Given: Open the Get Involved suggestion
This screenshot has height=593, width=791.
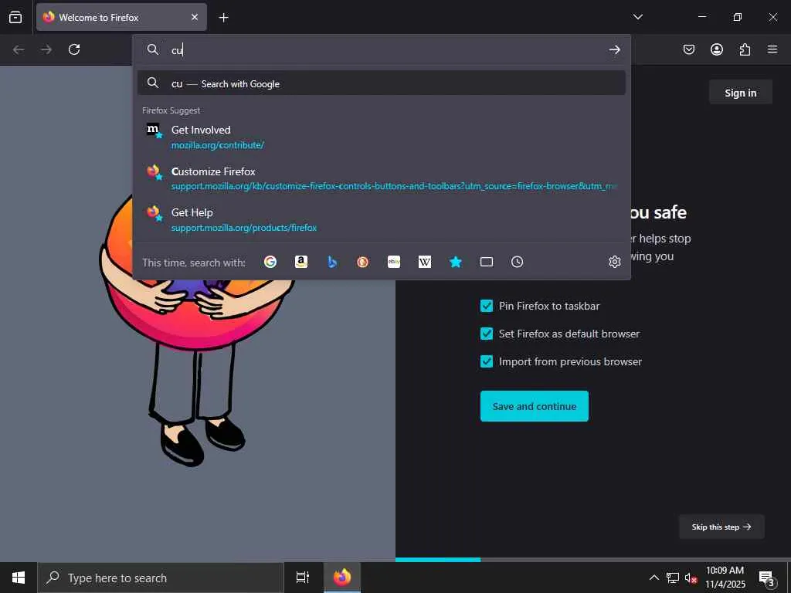Looking at the screenshot, I should 382,137.
